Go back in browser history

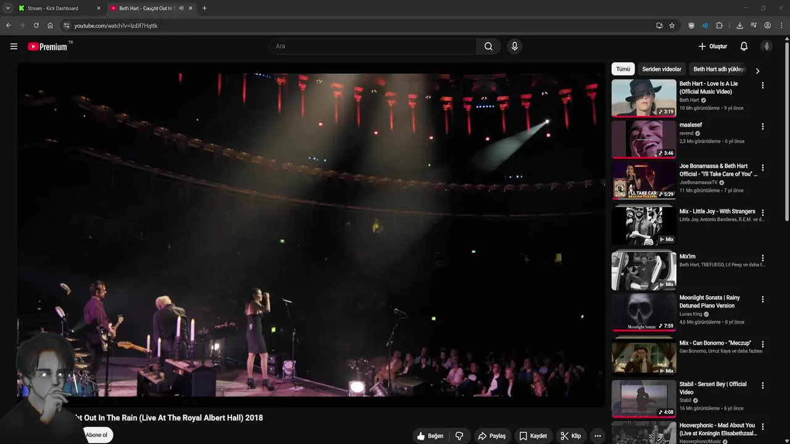(x=8, y=25)
